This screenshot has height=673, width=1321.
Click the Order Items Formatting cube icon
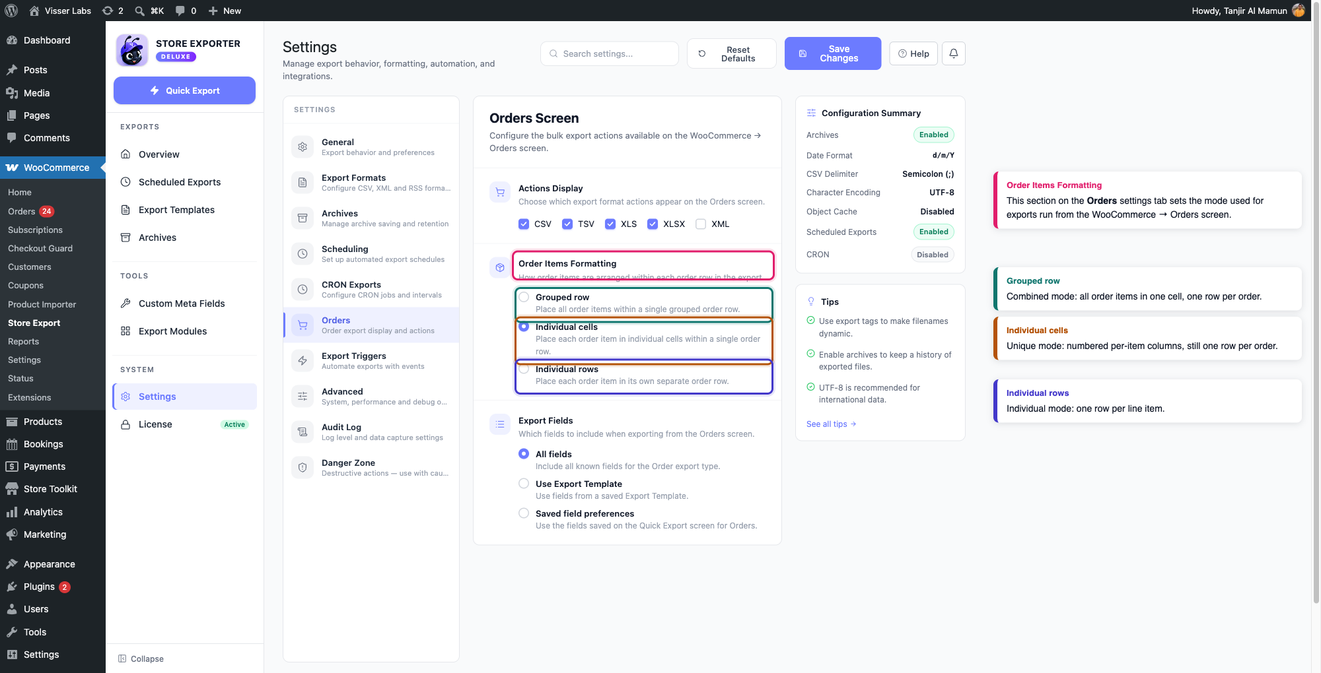(x=500, y=268)
